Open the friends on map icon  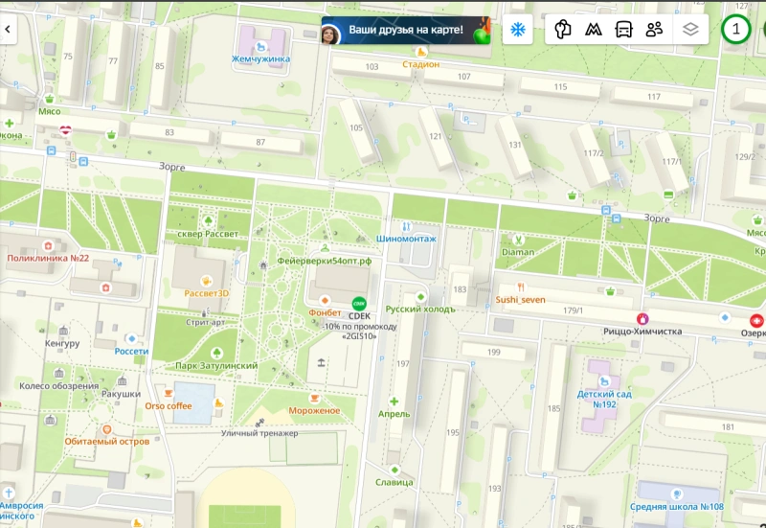(x=654, y=30)
